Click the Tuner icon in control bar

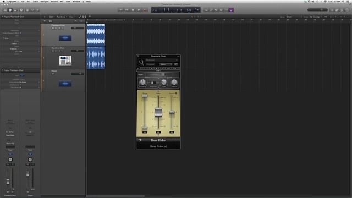[211, 10]
